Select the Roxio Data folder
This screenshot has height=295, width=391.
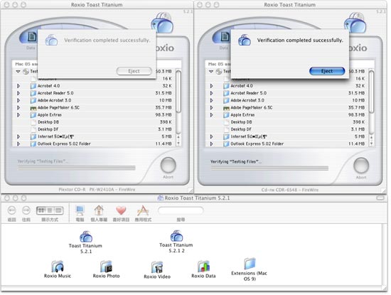(x=203, y=267)
